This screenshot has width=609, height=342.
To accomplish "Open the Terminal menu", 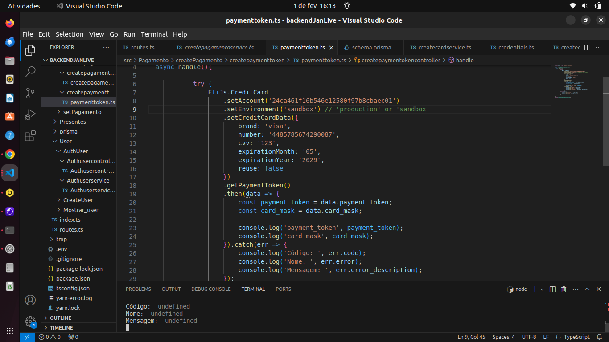I will click(x=154, y=34).
